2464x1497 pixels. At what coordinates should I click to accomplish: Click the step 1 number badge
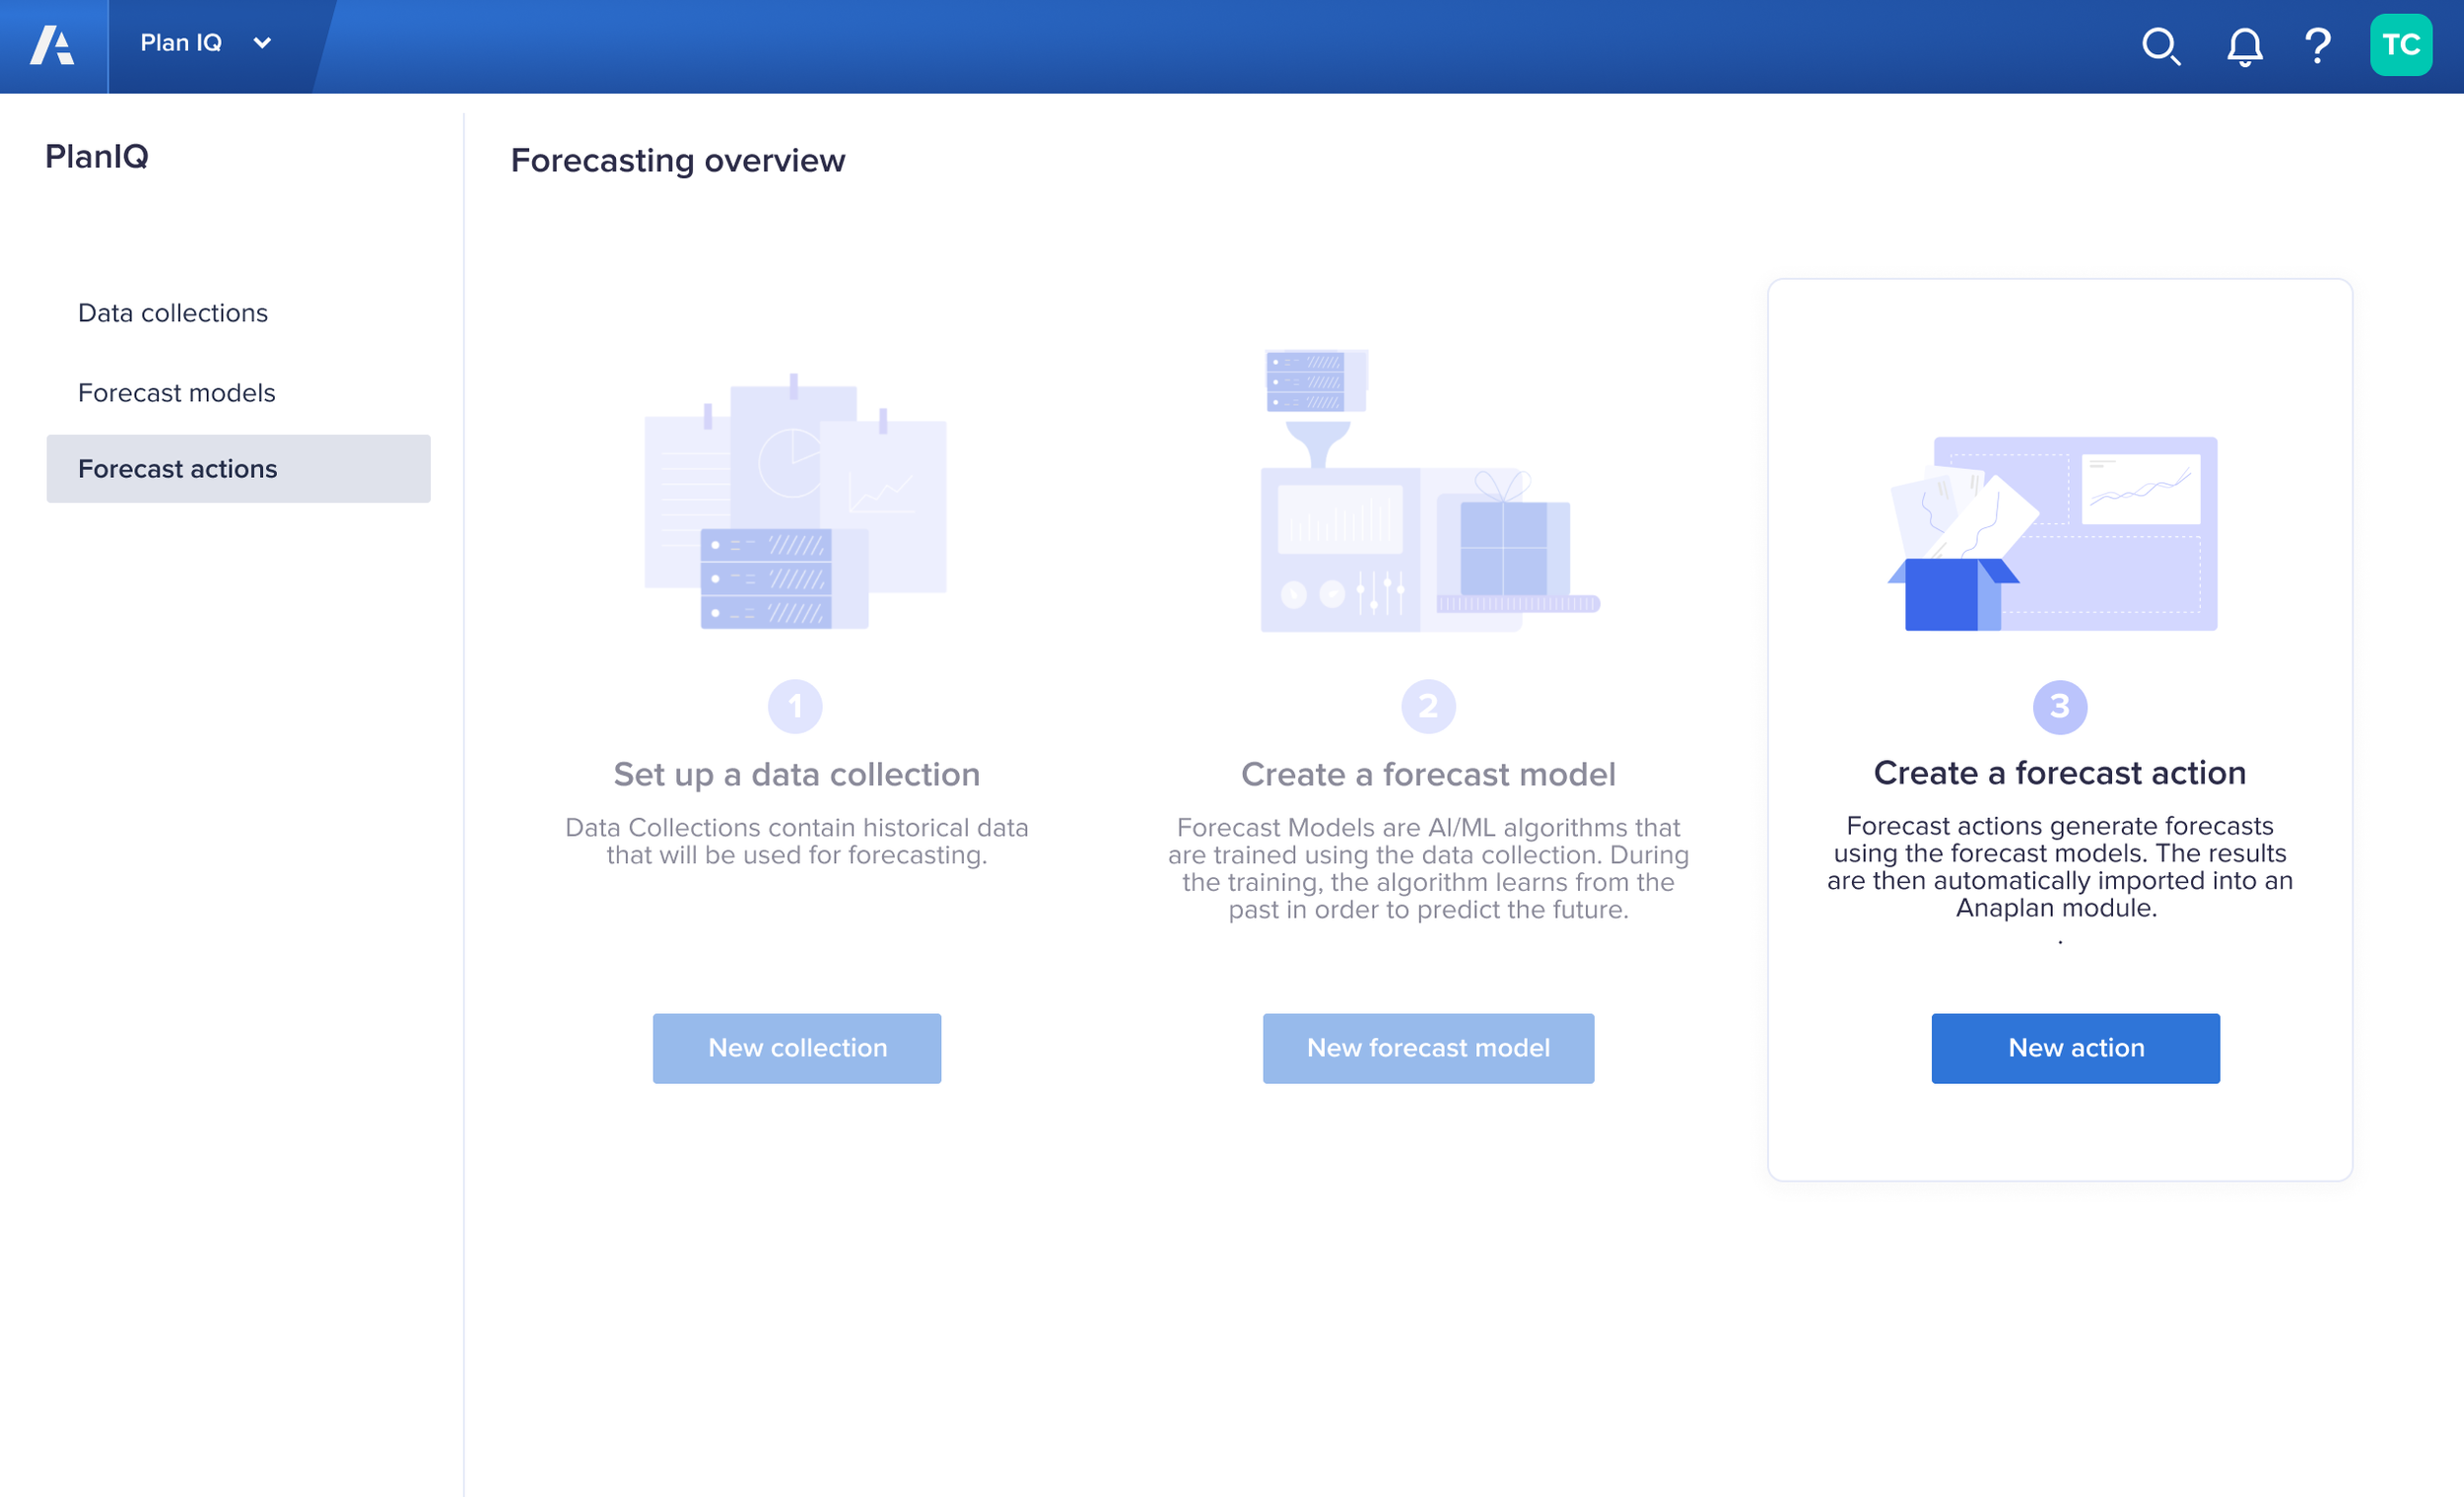coord(795,706)
